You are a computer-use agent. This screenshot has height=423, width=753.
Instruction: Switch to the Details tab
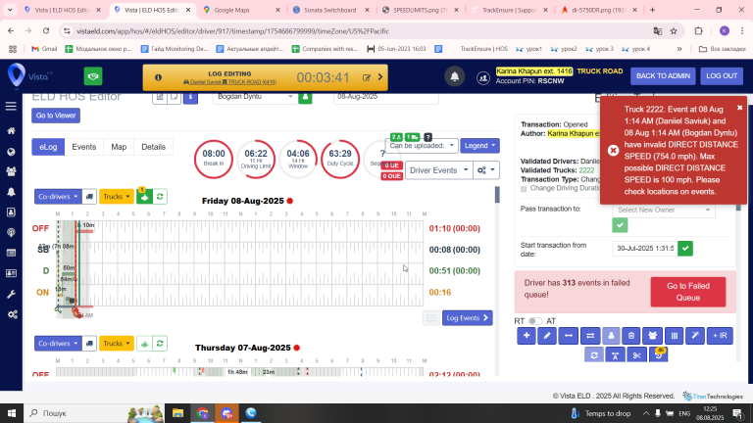pyautogui.click(x=153, y=147)
